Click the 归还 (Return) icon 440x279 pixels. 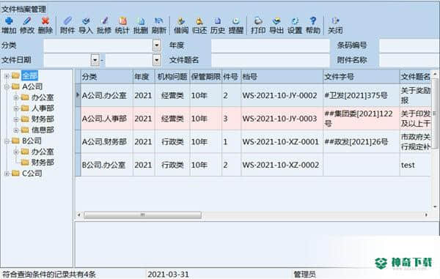(199, 21)
